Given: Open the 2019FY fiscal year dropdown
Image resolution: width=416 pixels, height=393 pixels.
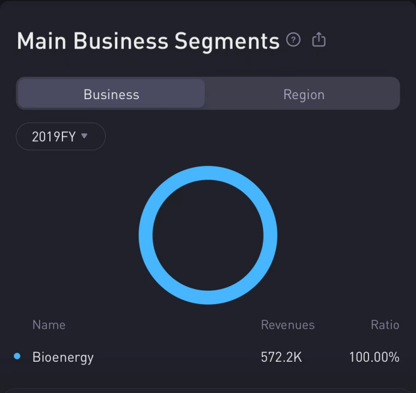Looking at the screenshot, I should [60, 136].
